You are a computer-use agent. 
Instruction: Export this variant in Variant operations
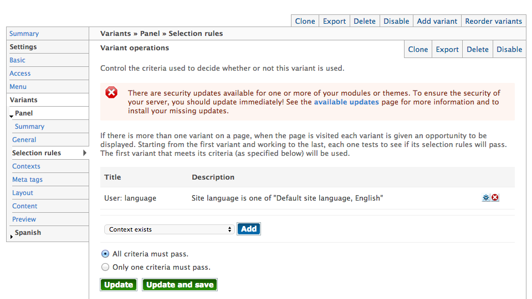(447, 49)
